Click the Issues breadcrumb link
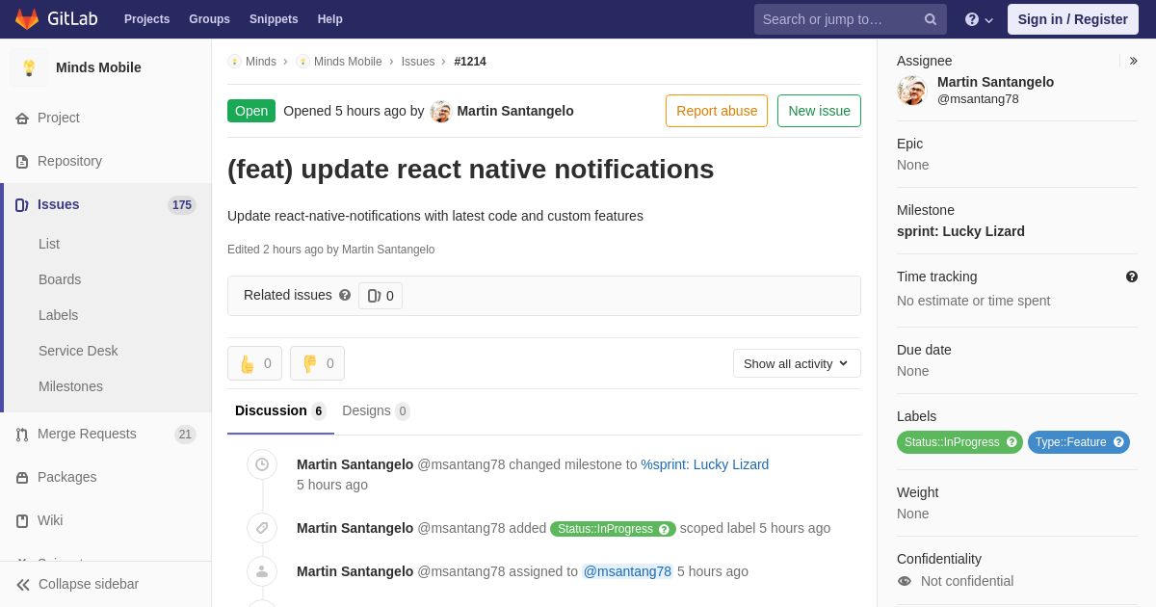1156x607 pixels. click(418, 62)
